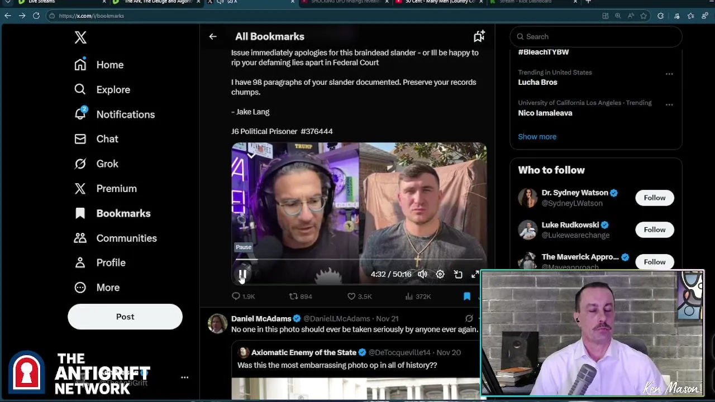Screen dimensions: 715x402
Task: Select Bookmarks in the sidebar
Action: 112,213
